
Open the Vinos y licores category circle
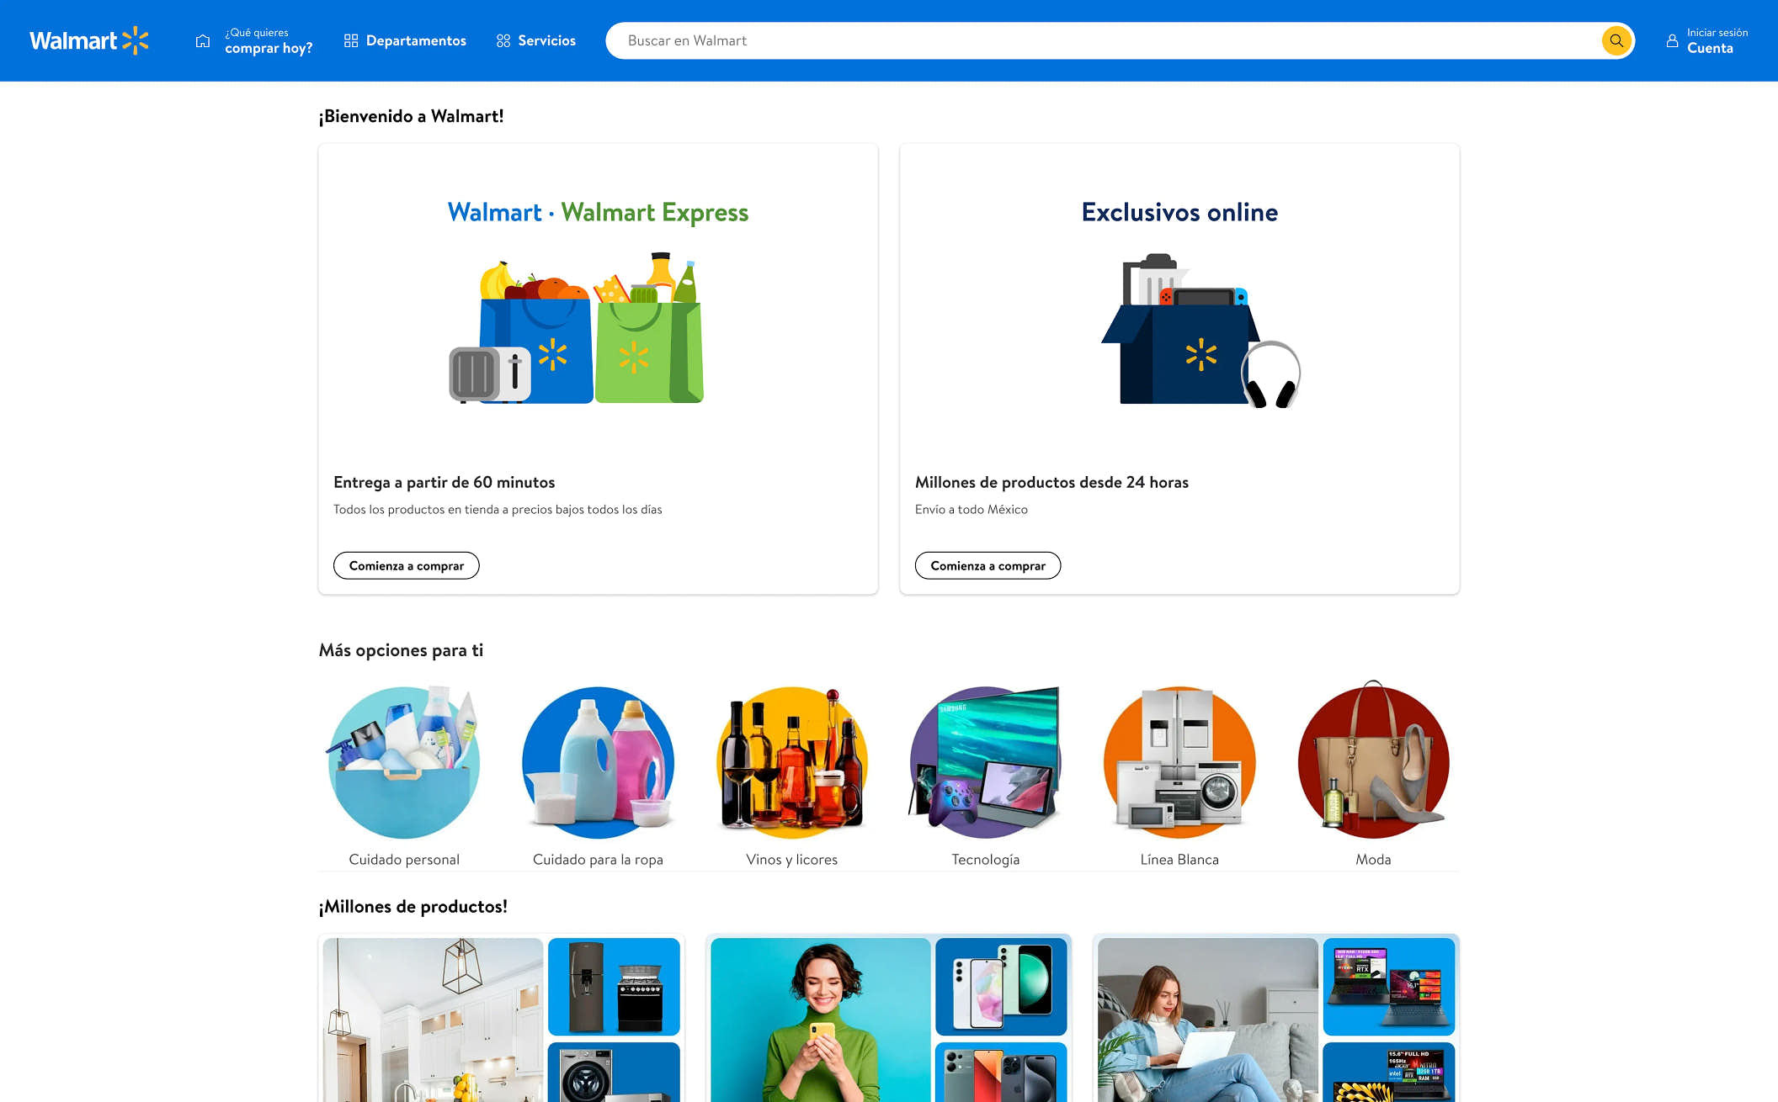(x=791, y=762)
